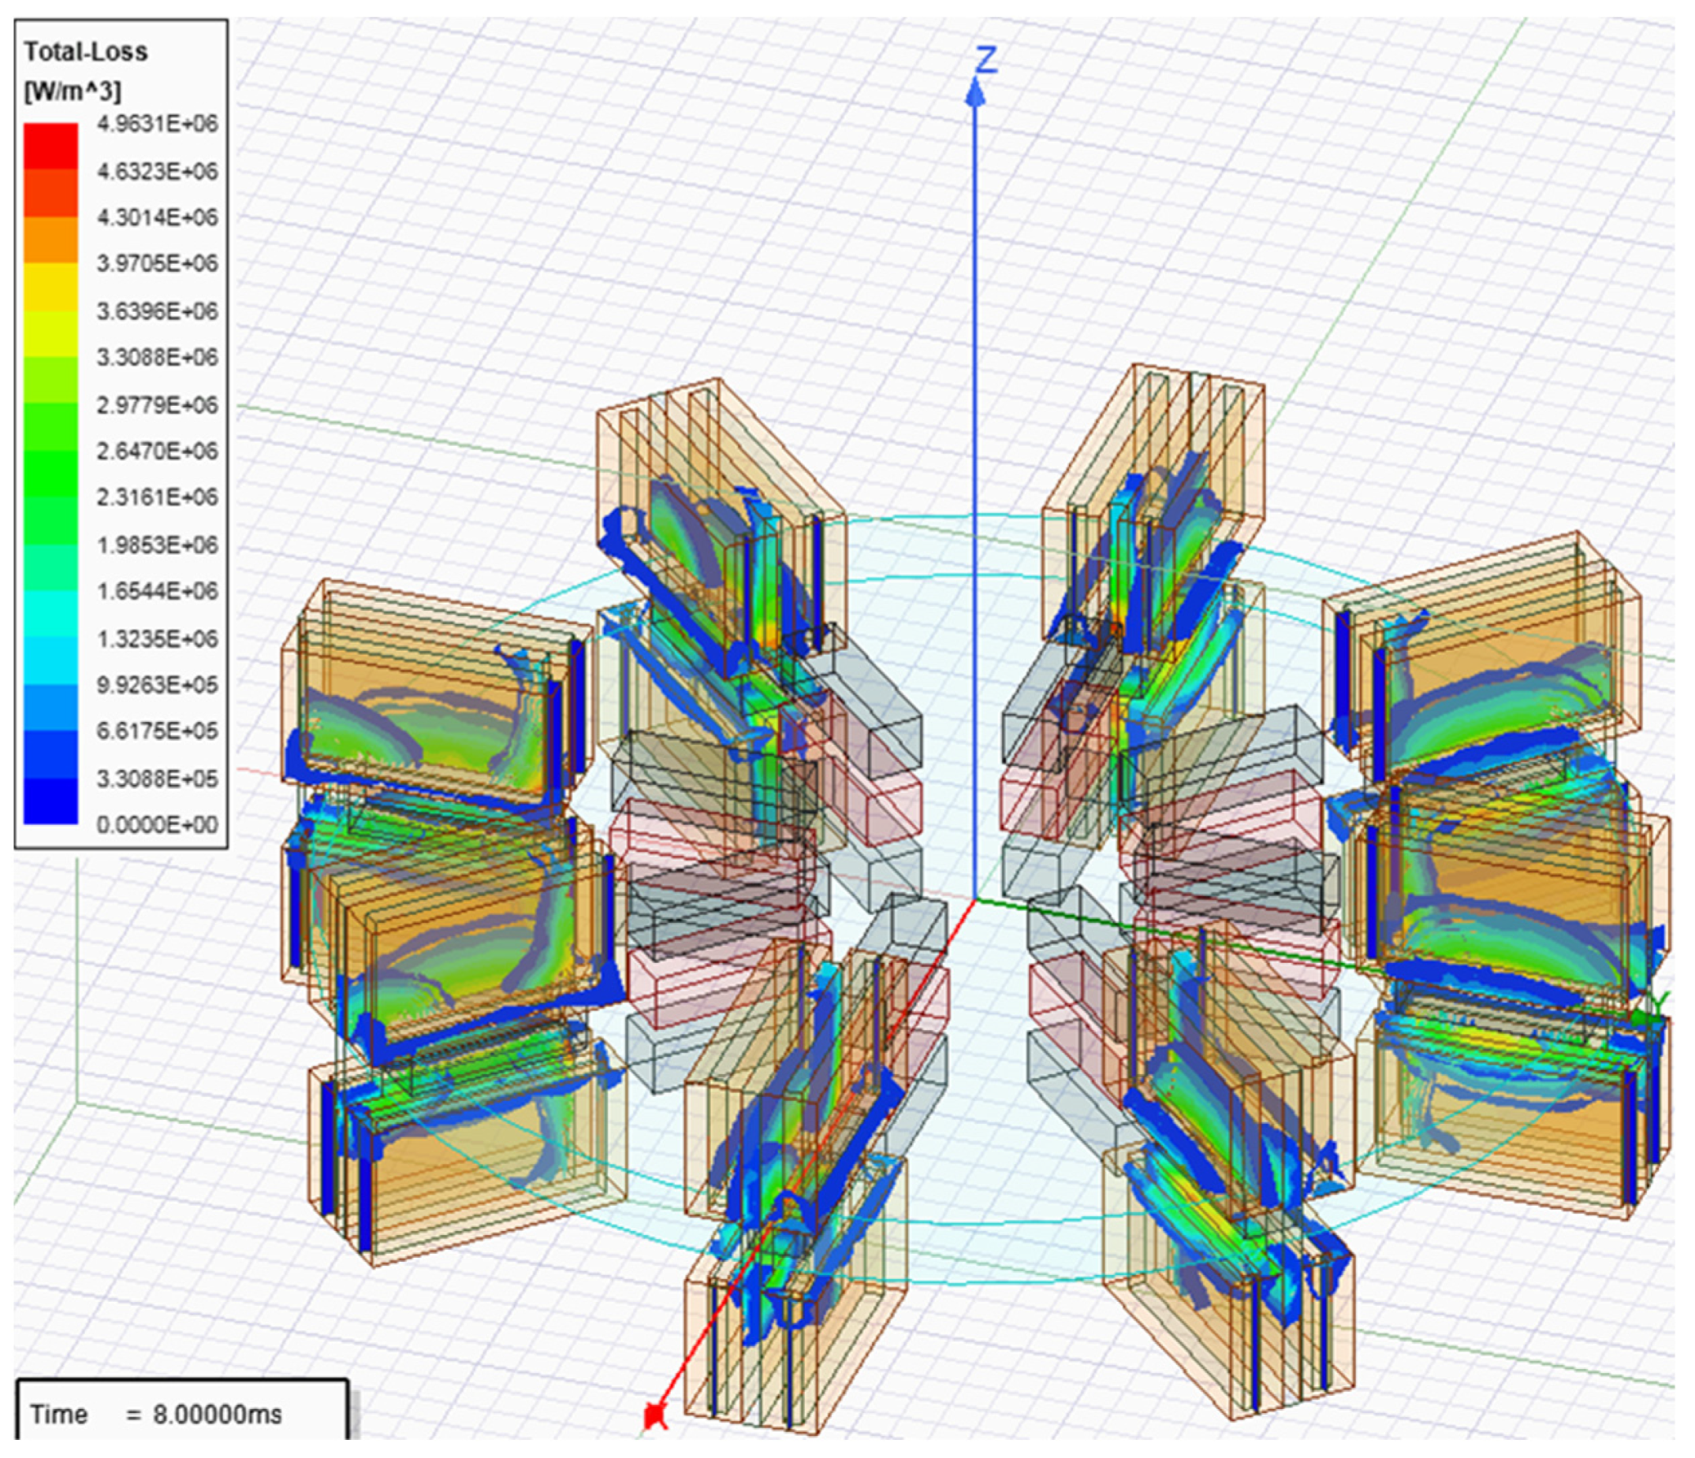Click the coordinate origin where axes meet

point(974,900)
